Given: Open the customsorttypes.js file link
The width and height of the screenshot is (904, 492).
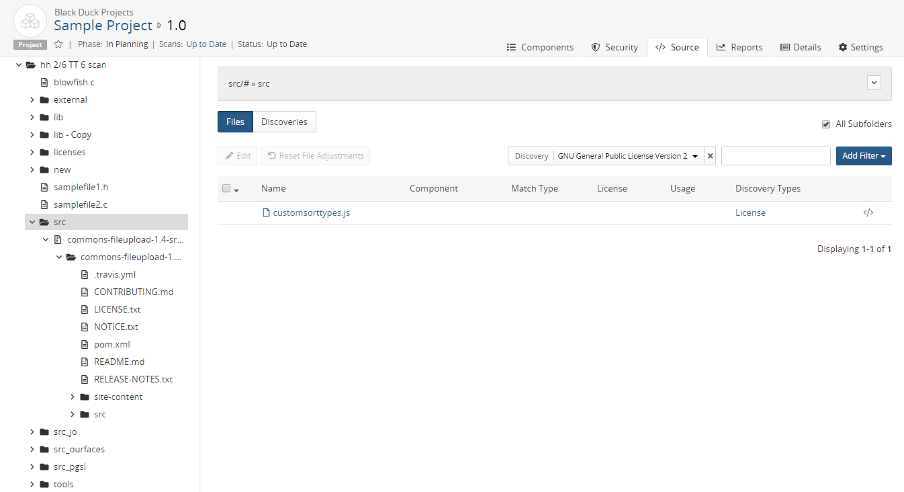Looking at the screenshot, I should (311, 213).
